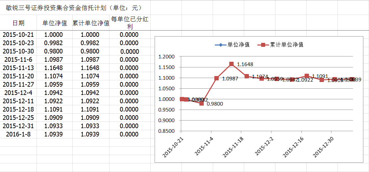The image size is (369, 172).
Task: Select 单位净值 cell in the 2015-10-30 row
Action: point(53,51)
